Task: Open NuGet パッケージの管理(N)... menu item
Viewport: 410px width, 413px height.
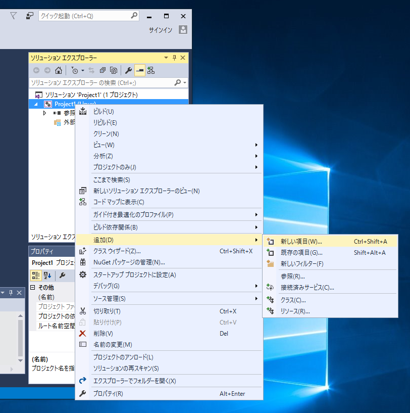Action: coord(169,262)
